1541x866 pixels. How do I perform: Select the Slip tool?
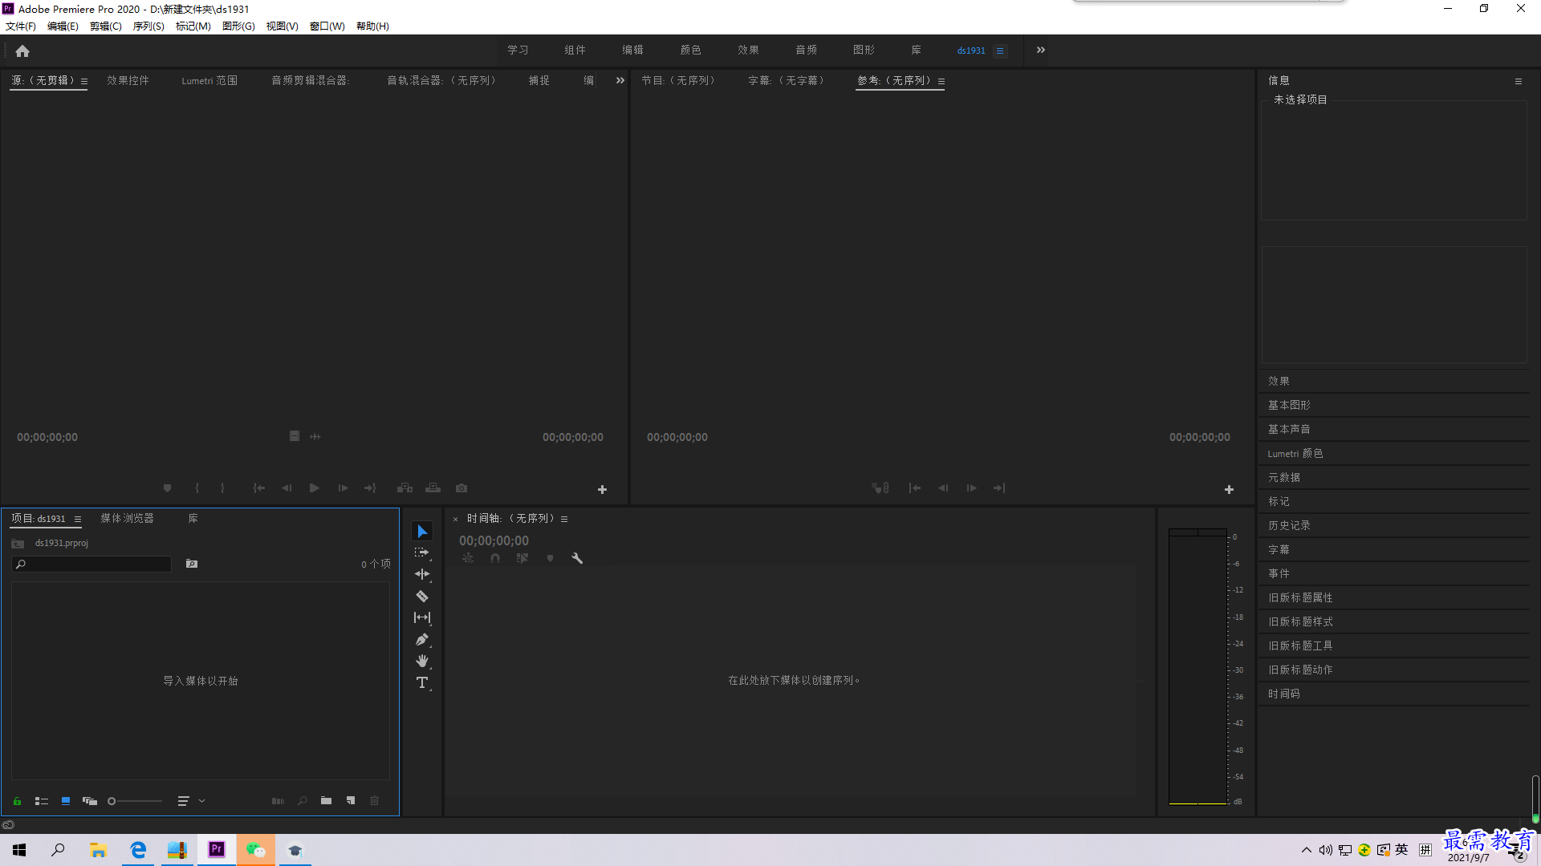click(x=422, y=617)
